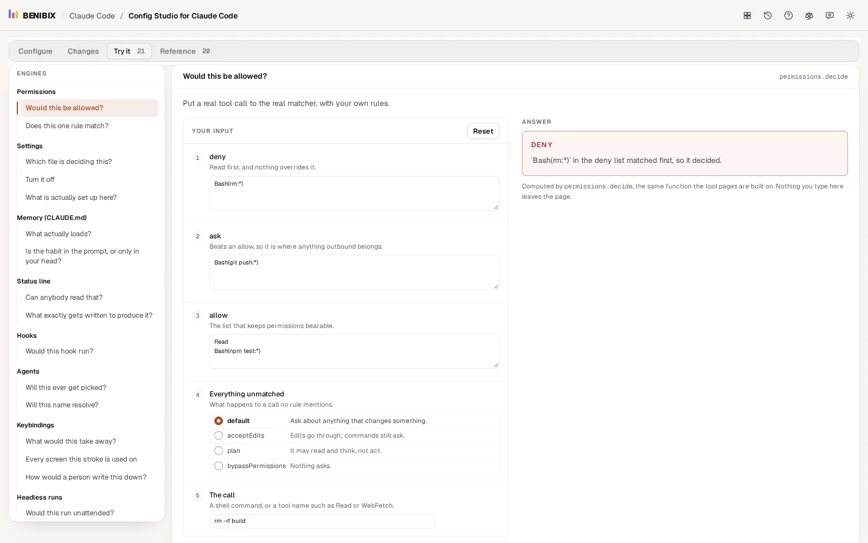The width and height of the screenshot is (868, 543).
Task: Select the Try it tab
Action: [x=129, y=51]
